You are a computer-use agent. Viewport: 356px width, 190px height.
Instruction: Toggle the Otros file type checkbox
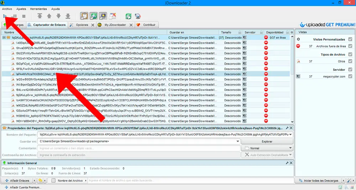(350, 61)
